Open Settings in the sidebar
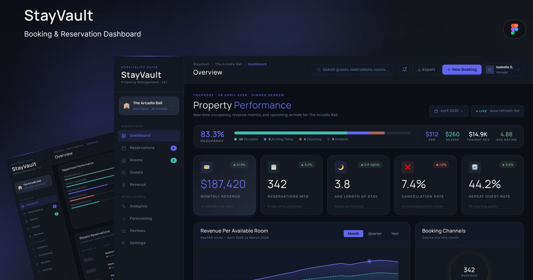The width and height of the screenshot is (533, 280). (149, 243)
